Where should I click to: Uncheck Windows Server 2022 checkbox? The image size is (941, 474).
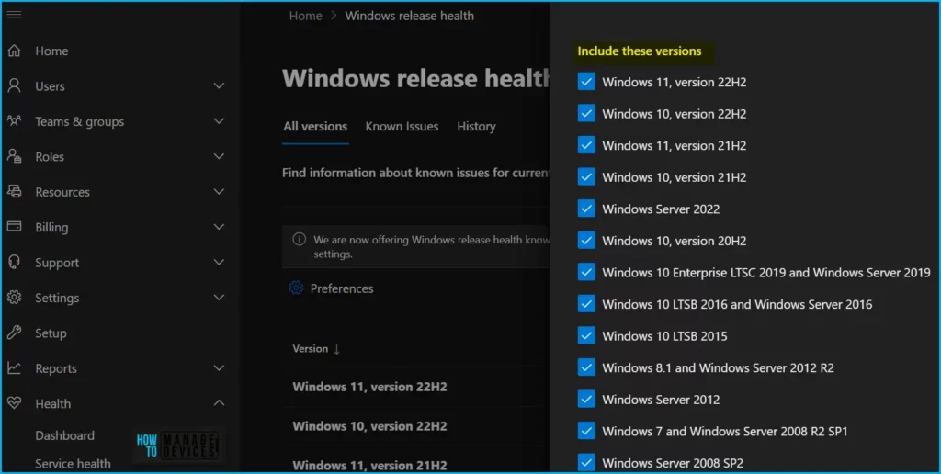(x=586, y=209)
